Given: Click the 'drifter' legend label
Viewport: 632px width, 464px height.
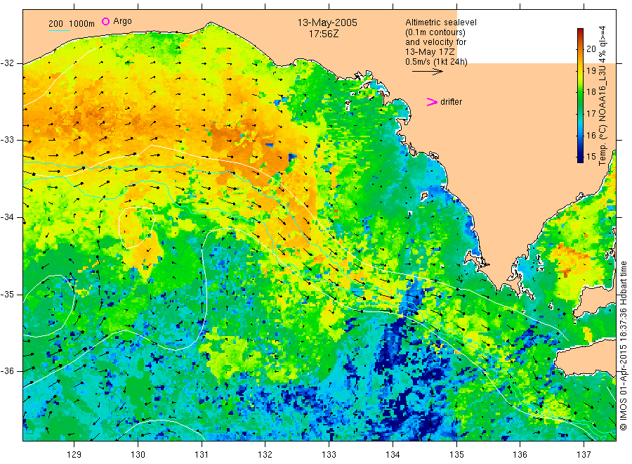Looking at the screenshot, I should (x=451, y=102).
